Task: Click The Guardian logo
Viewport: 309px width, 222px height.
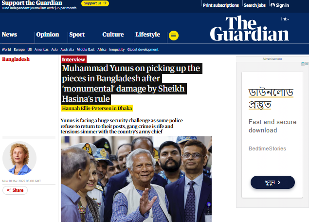Action: (x=250, y=29)
